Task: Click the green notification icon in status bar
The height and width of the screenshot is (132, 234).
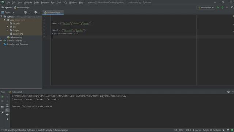Action: (232, 130)
